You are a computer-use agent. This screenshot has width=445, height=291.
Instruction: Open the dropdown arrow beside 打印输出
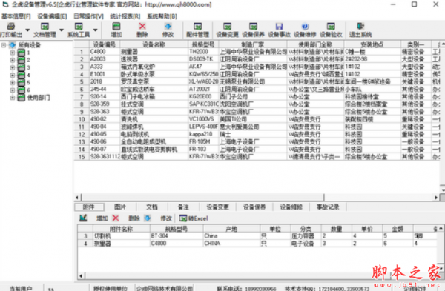pyautogui.click(x=27, y=30)
